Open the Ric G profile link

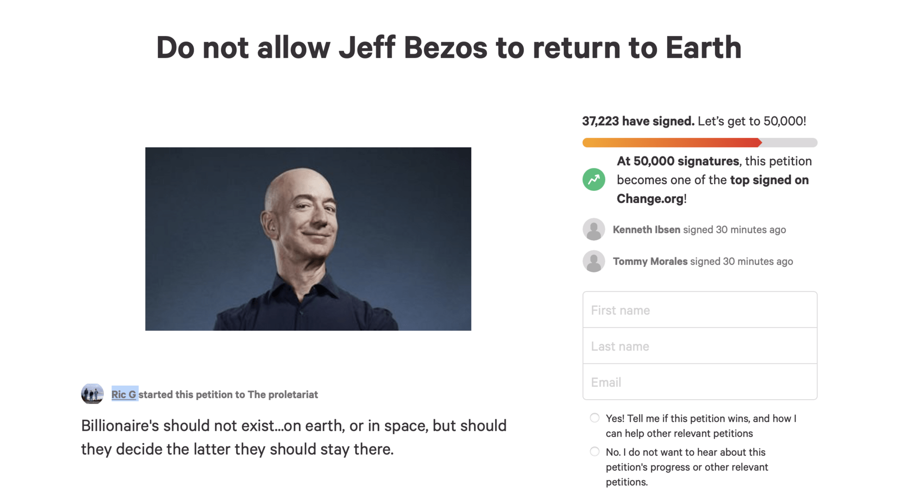(124, 394)
